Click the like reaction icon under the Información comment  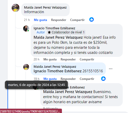coord(92,19)
